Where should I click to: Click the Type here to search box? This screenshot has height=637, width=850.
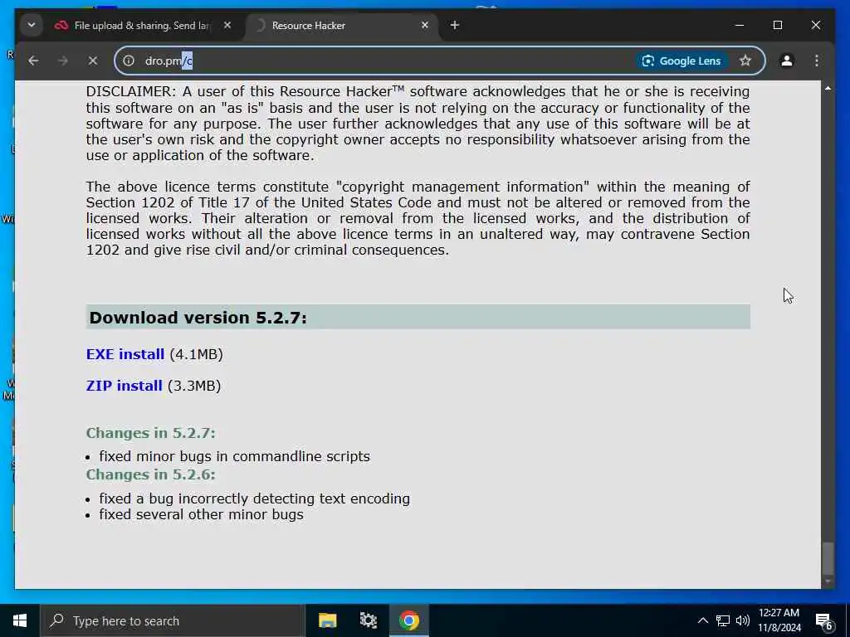[173, 620]
